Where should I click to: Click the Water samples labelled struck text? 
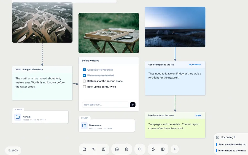100,75
